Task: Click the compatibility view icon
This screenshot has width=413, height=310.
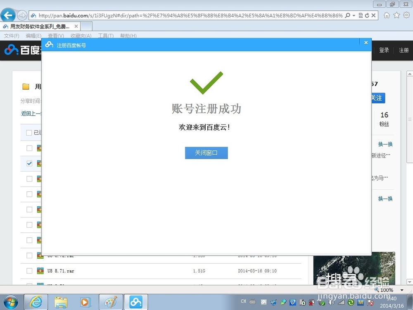Action: 361,16
